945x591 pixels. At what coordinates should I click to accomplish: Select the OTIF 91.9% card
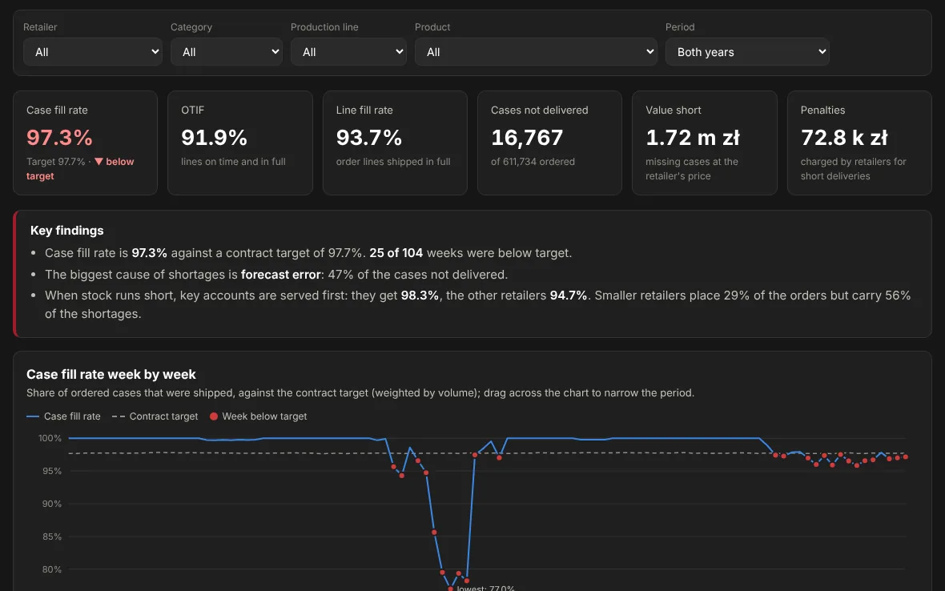point(240,143)
